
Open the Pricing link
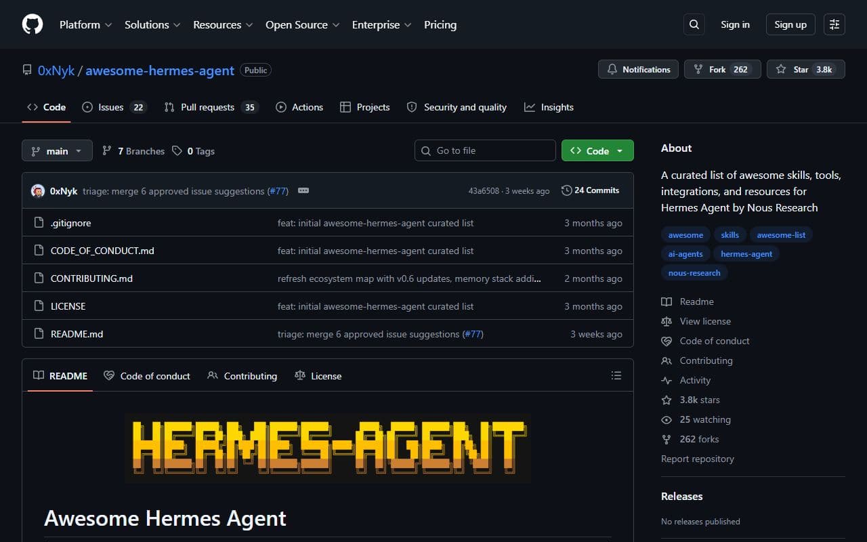pos(440,24)
